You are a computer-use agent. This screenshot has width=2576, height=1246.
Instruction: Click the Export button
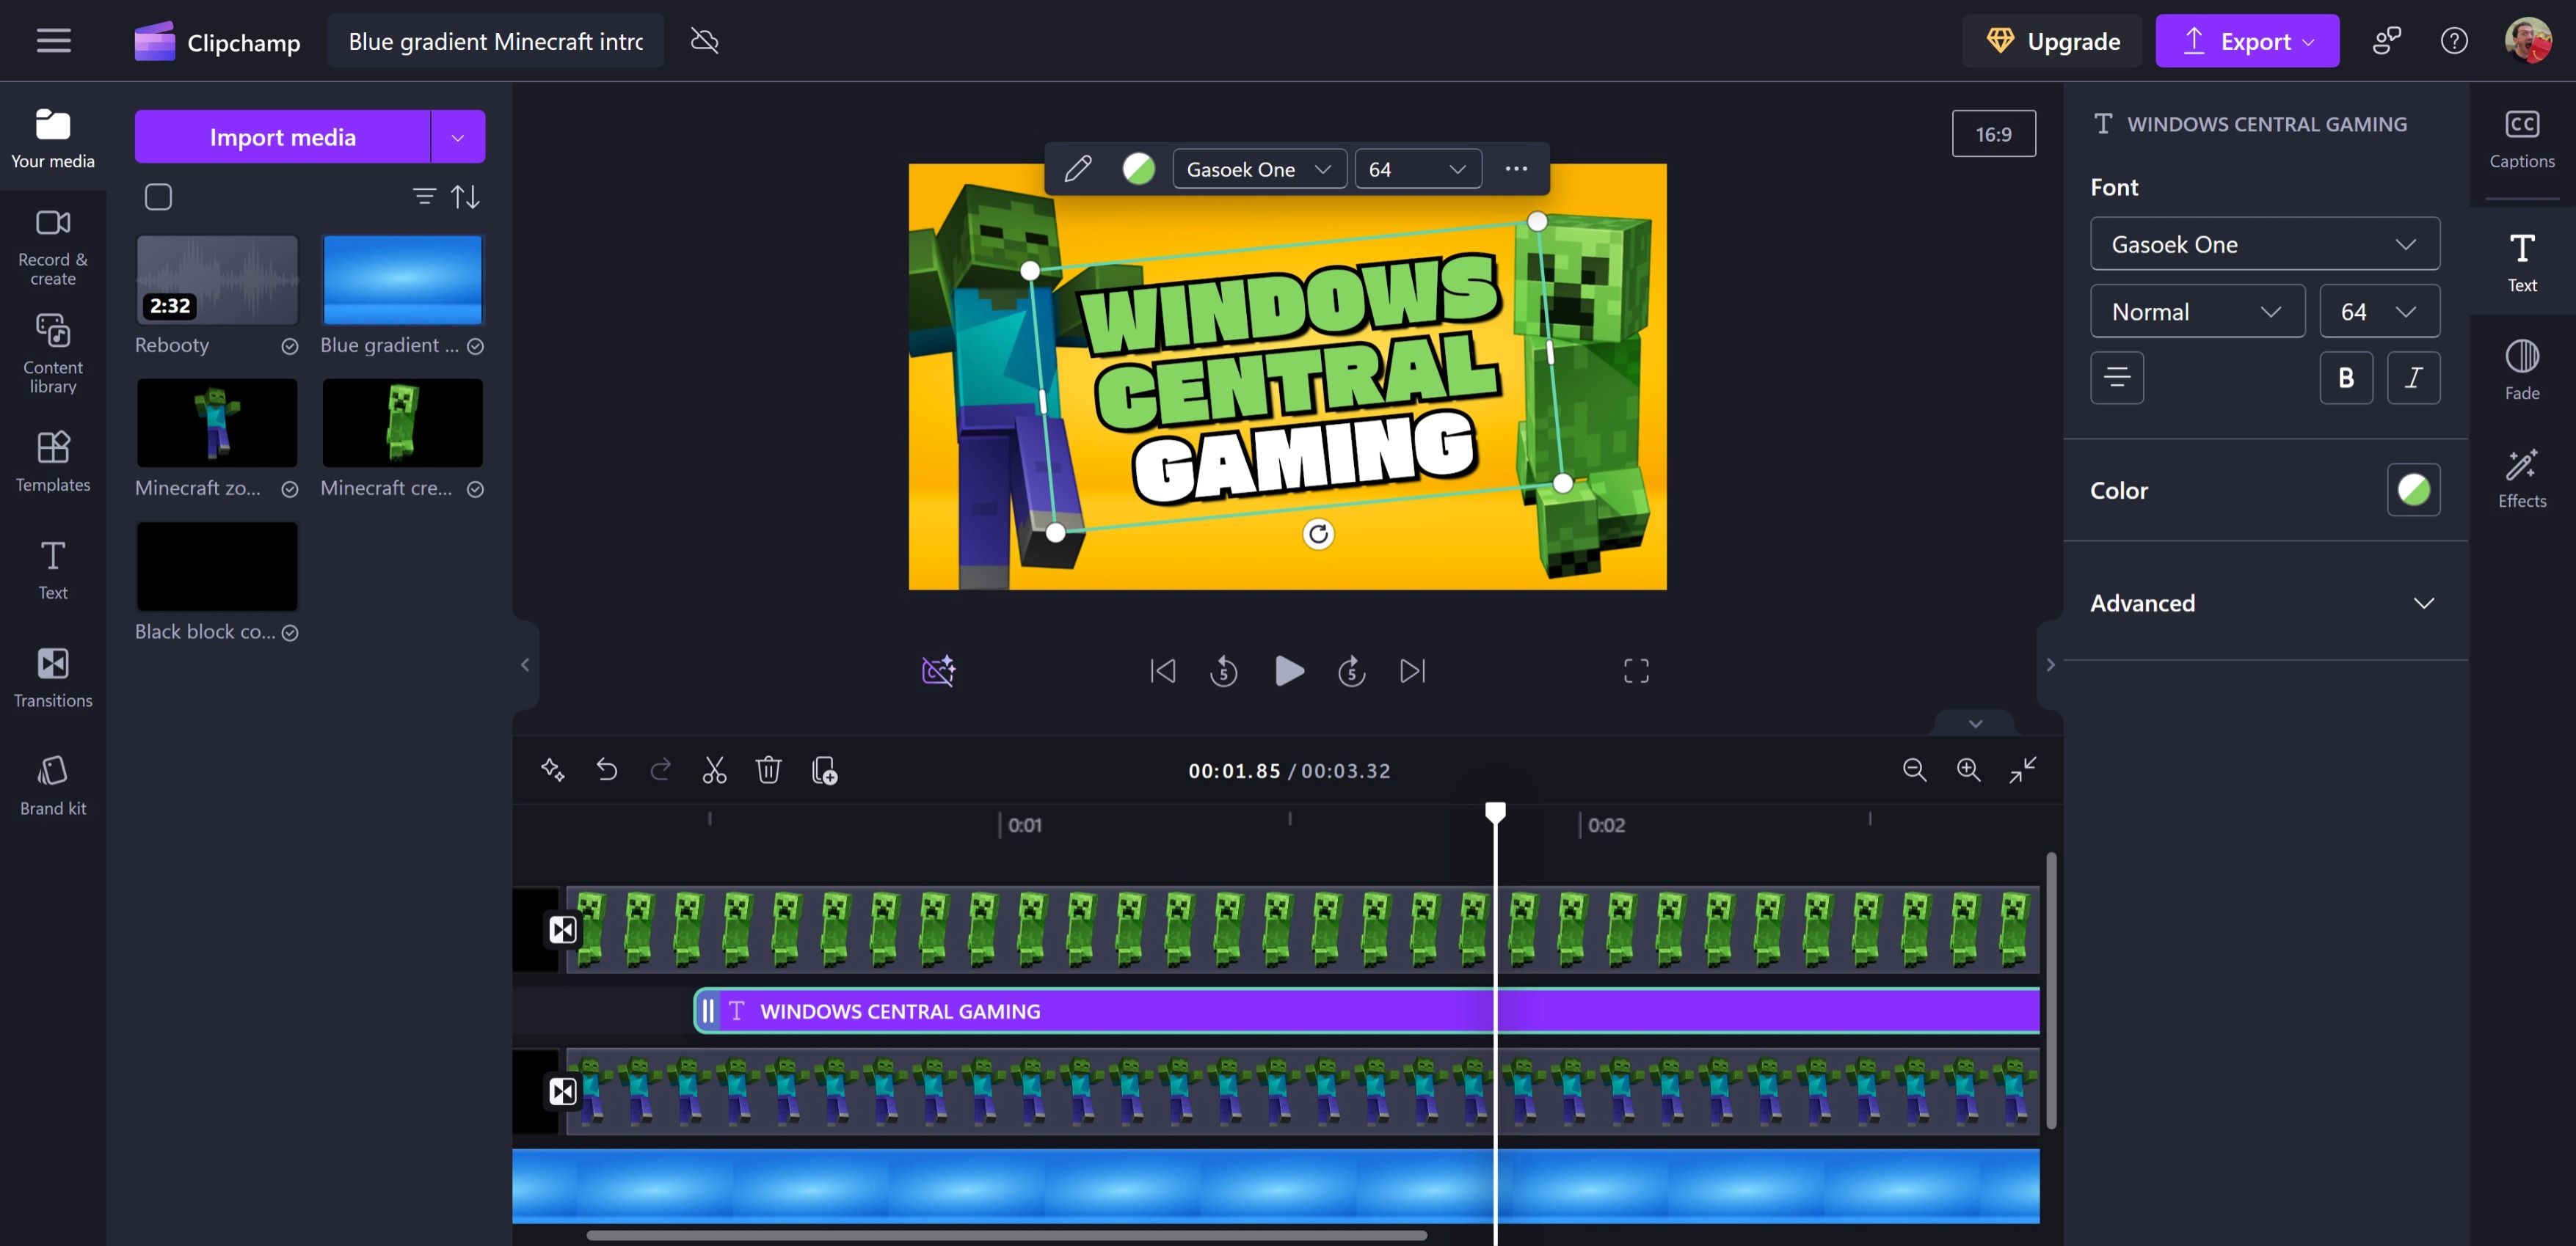click(2247, 41)
